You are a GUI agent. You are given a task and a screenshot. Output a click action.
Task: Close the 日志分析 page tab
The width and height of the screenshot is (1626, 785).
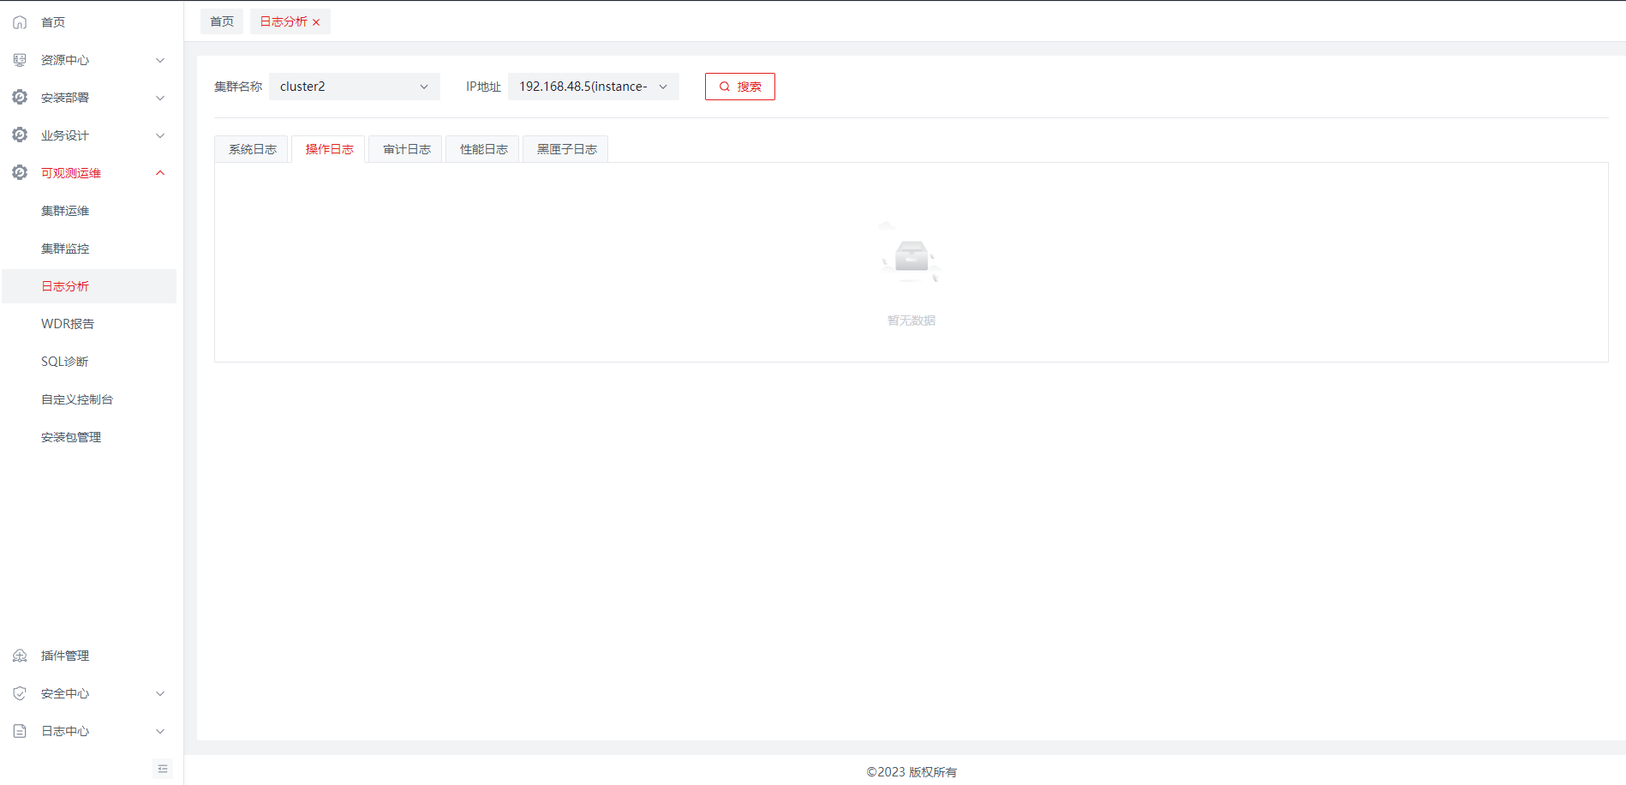(316, 22)
